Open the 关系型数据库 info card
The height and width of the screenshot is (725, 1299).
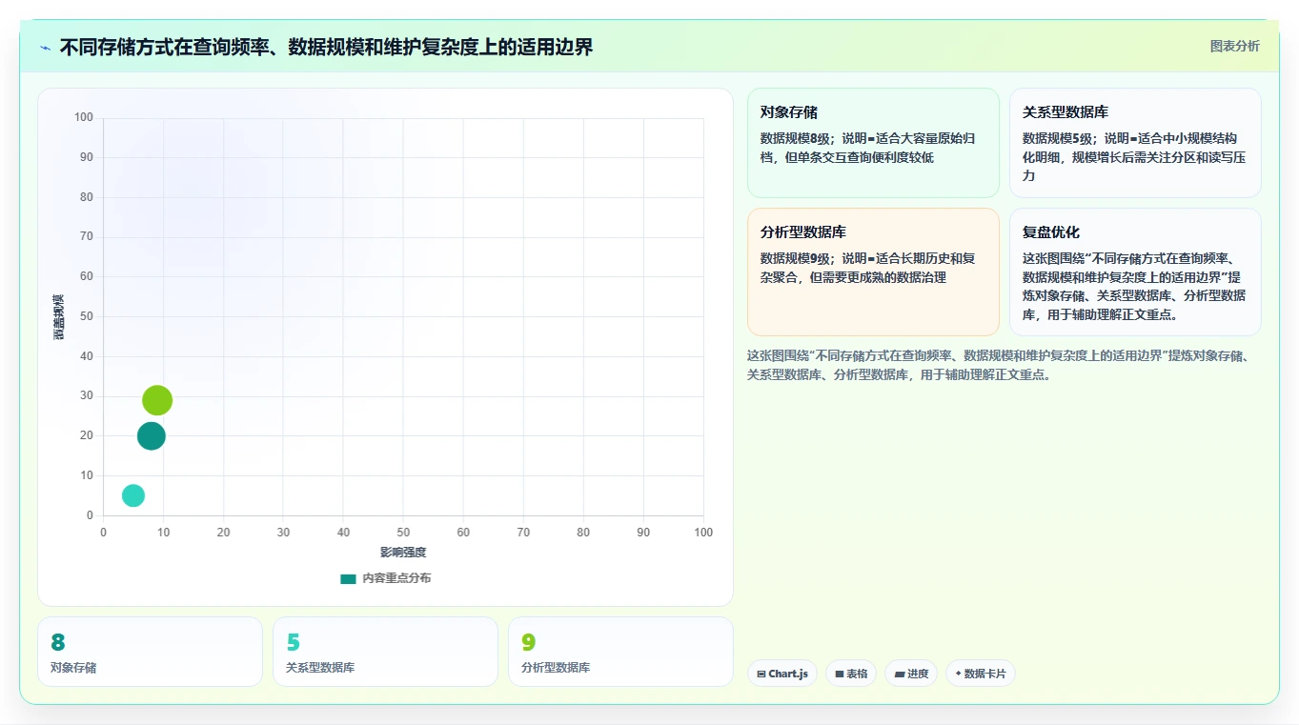tap(1135, 143)
